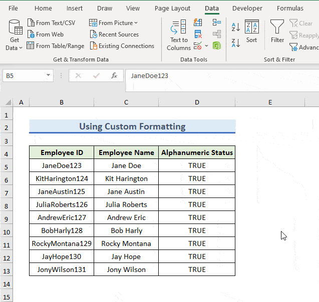319x302 pixels.
Task: Select column E header
Action: pyautogui.click(x=270, y=102)
